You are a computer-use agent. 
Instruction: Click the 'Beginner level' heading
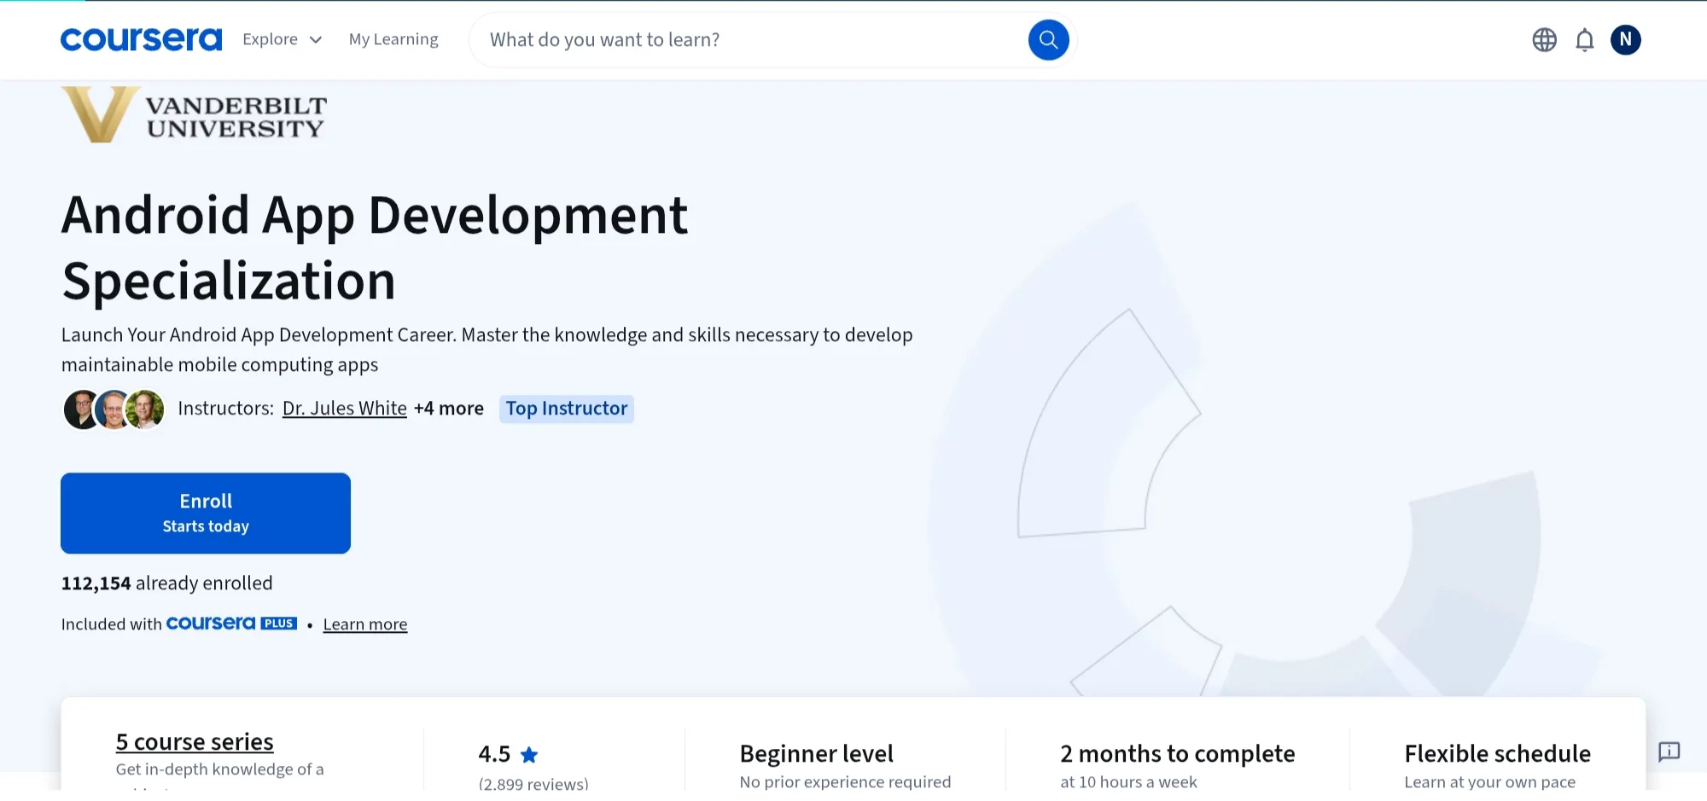tap(817, 754)
